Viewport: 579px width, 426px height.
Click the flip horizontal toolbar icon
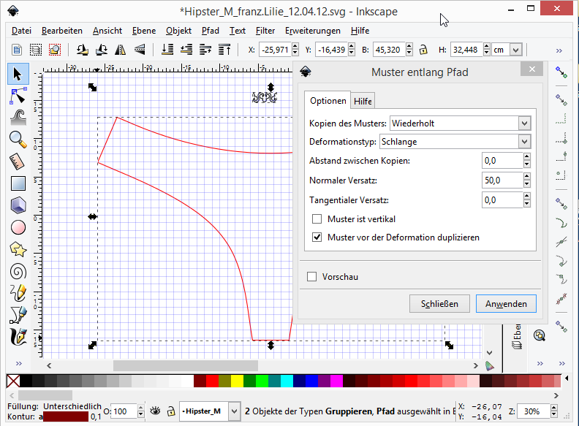point(121,50)
